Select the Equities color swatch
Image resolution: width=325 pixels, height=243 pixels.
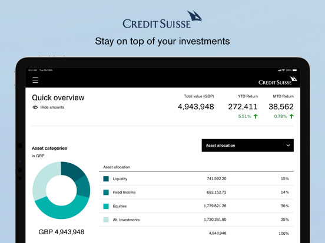[106, 206]
